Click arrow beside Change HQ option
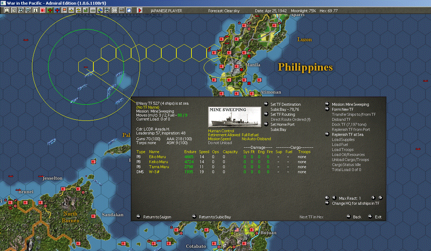Viewport: 431px width, 251px height. pos(327,203)
